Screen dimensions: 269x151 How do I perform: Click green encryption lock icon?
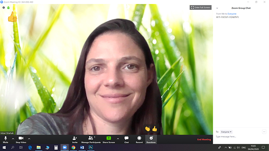pos(8,8)
